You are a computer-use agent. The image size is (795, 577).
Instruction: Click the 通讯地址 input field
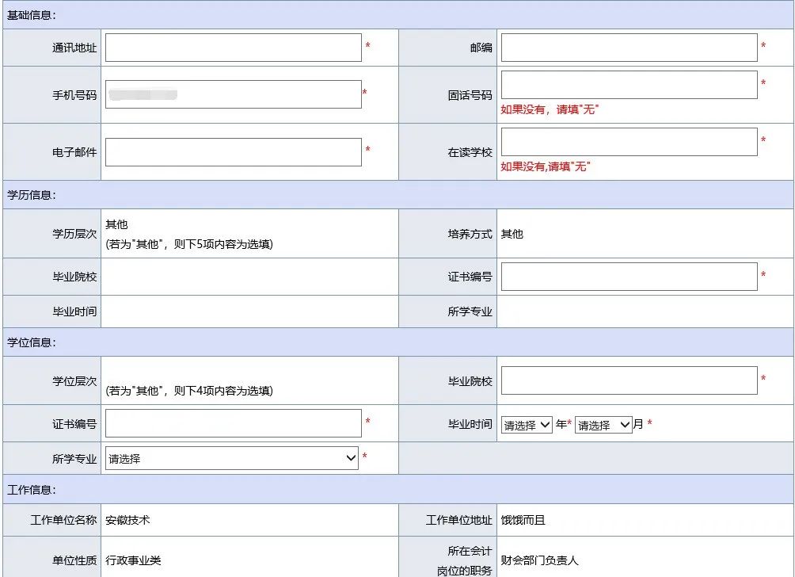click(x=233, y=48)
